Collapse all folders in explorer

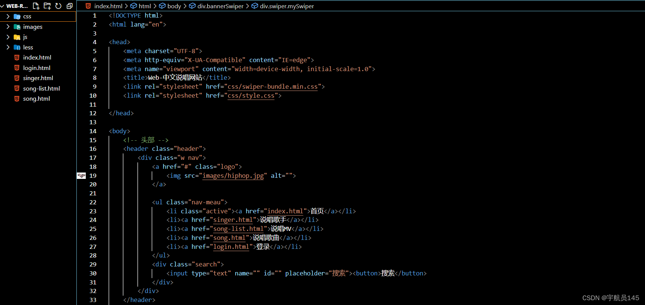pyautogui.click(x=70, y=6)
